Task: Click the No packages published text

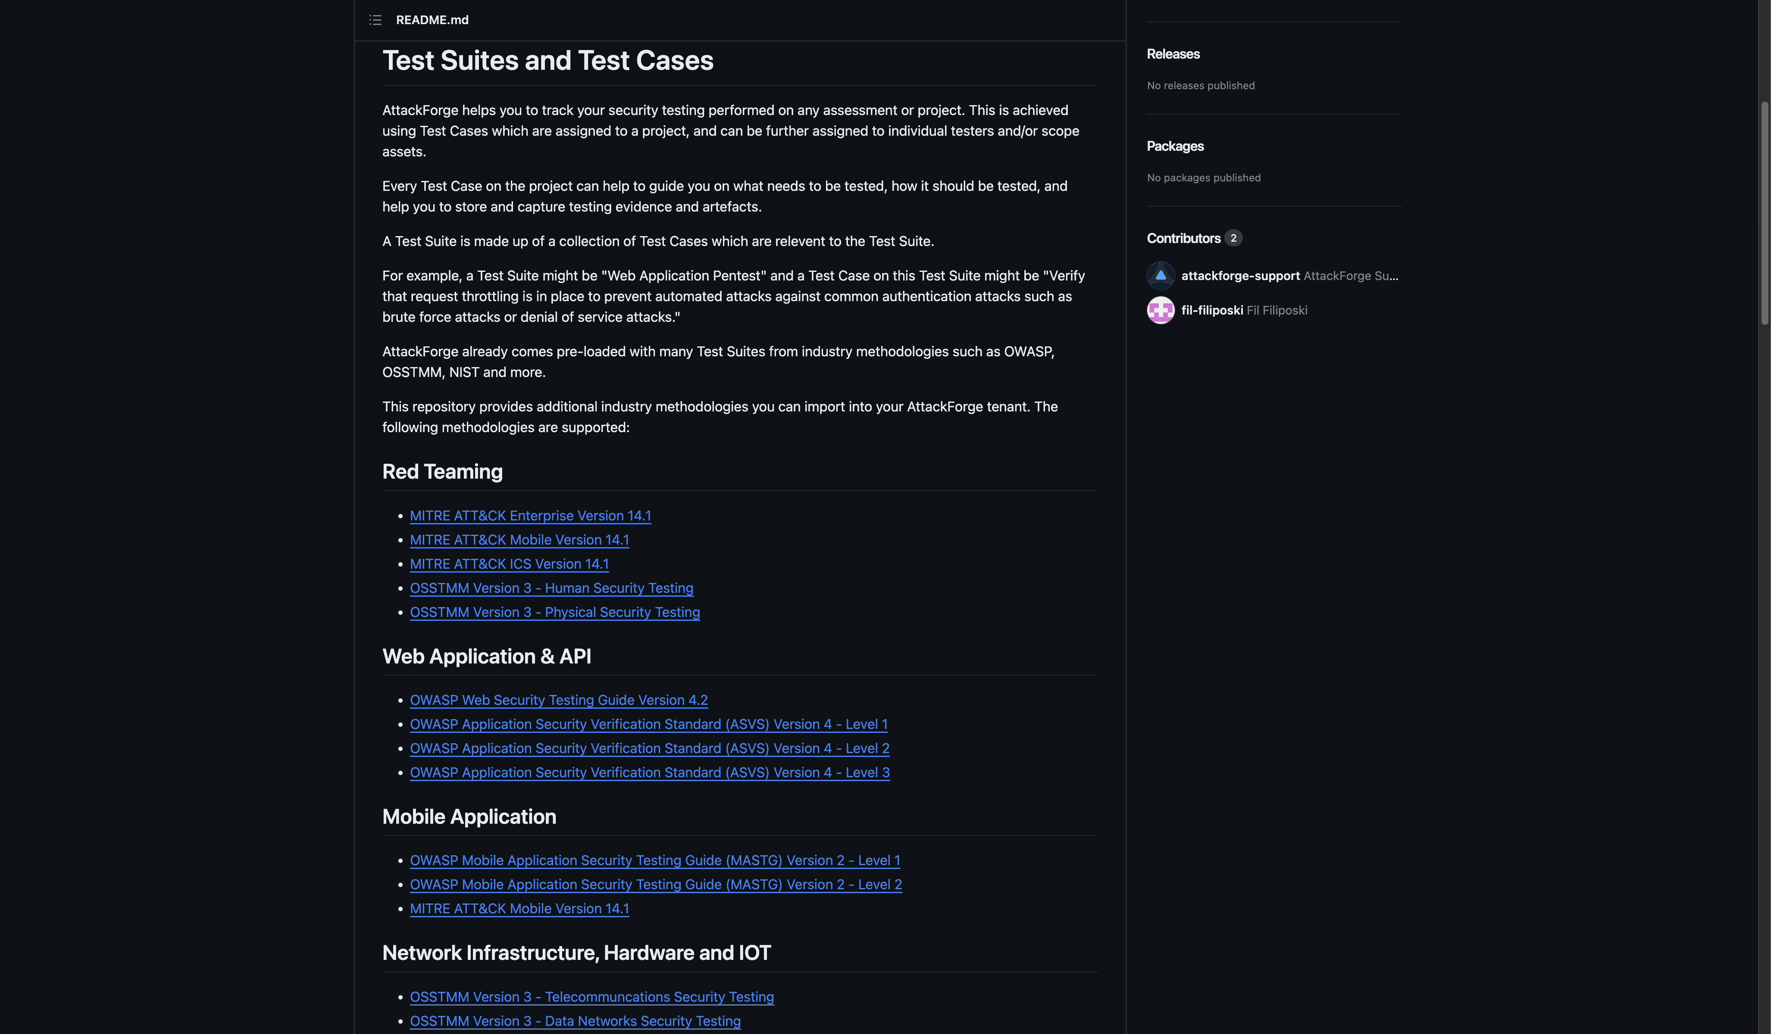Action: (1203, 178)
